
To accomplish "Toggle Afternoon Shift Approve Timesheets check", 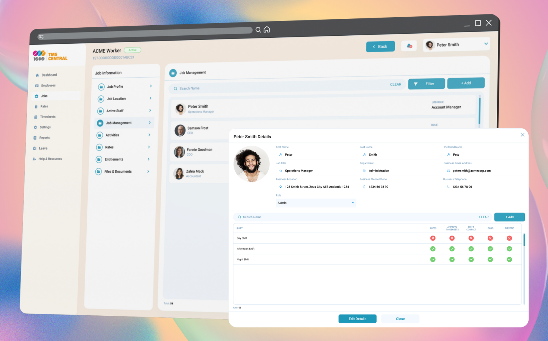I will pyautogui.click(x=452, y=249).
